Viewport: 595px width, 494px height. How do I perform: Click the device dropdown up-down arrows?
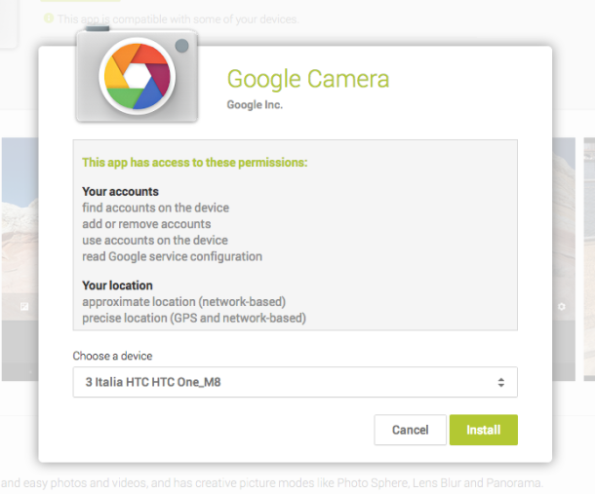501,383
